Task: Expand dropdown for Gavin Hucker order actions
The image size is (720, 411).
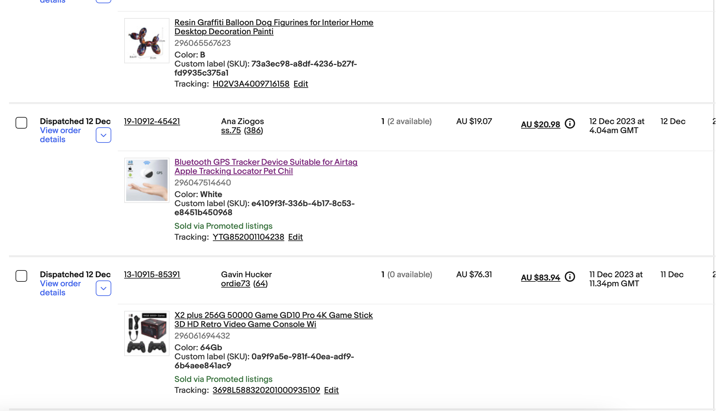Action: coord(104,288)
